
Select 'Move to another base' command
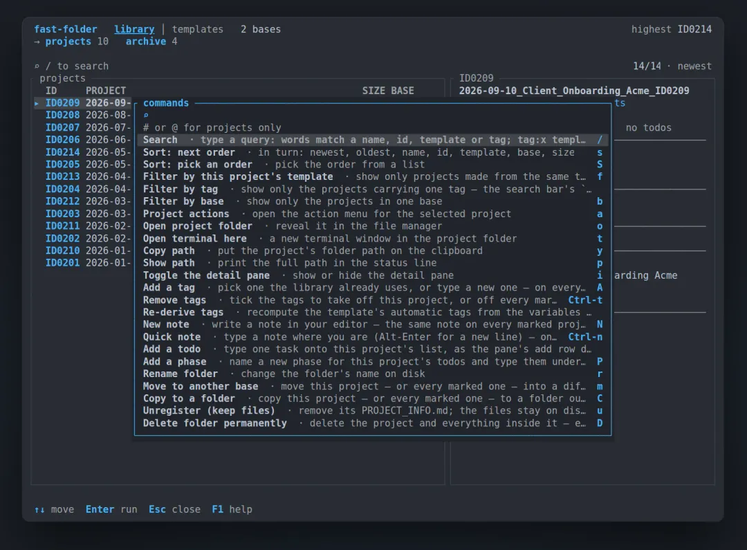[x=373, y=387]
